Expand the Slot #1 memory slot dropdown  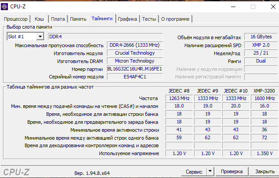(40, 37)
